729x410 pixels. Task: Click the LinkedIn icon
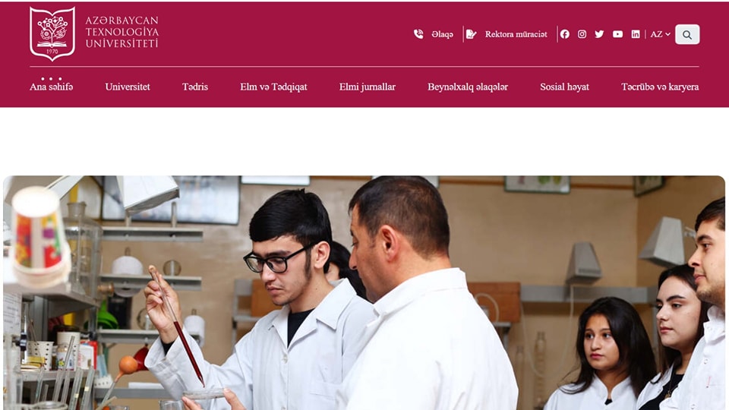[x=636, y=34]
